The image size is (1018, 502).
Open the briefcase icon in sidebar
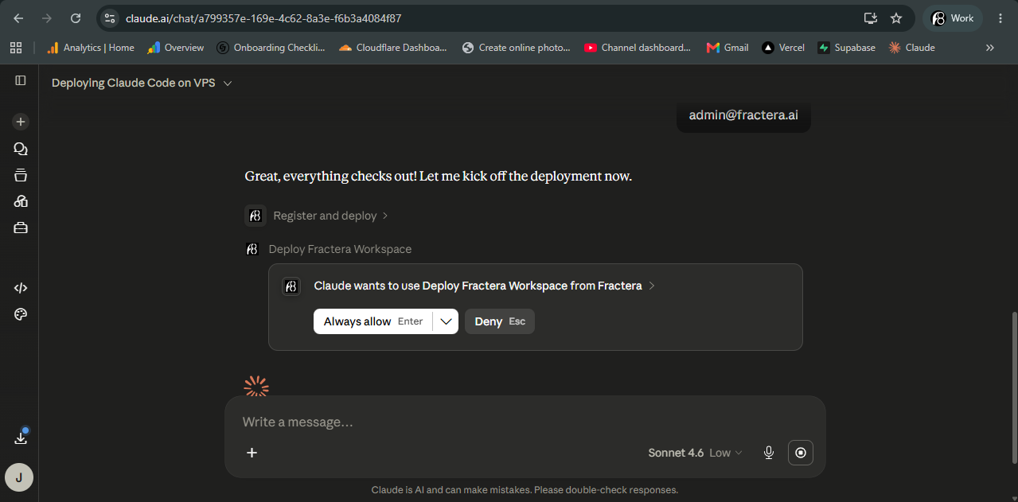pos(21,228)
